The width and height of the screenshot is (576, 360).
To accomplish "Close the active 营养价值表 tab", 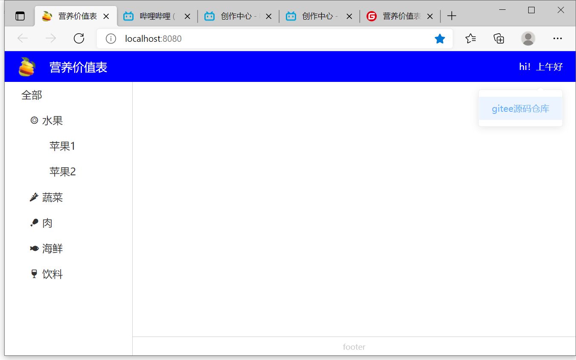I will [107, 17].
